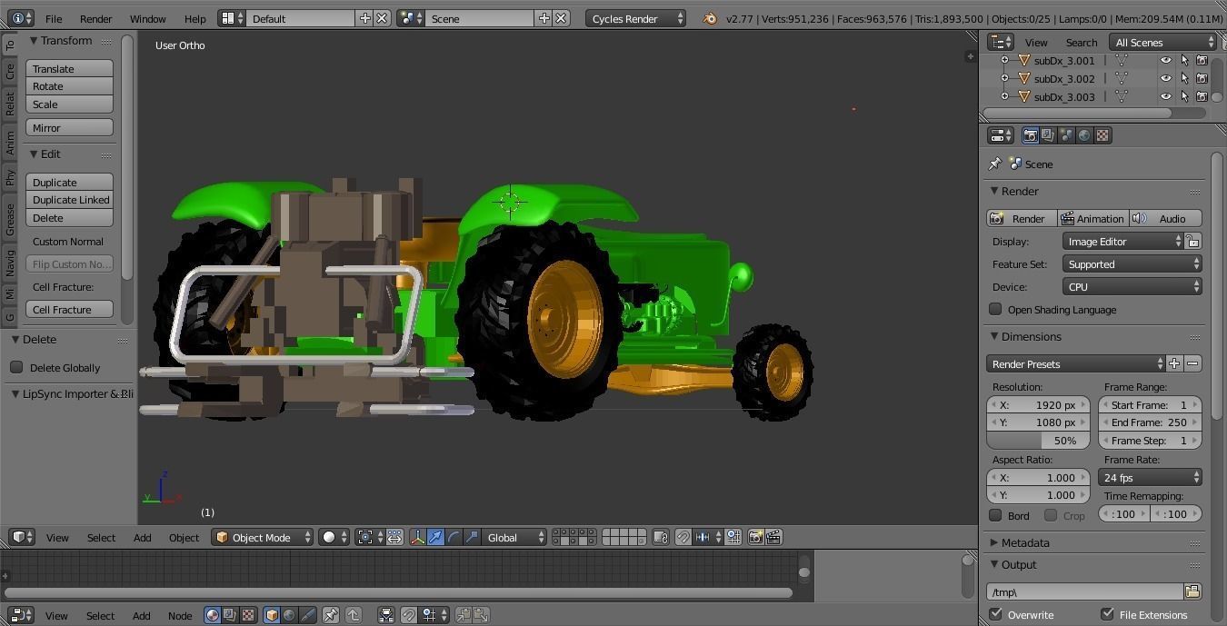1227x626 pixels.
Task: Open the Node menu in node editor
Action: tap(180, 615)
